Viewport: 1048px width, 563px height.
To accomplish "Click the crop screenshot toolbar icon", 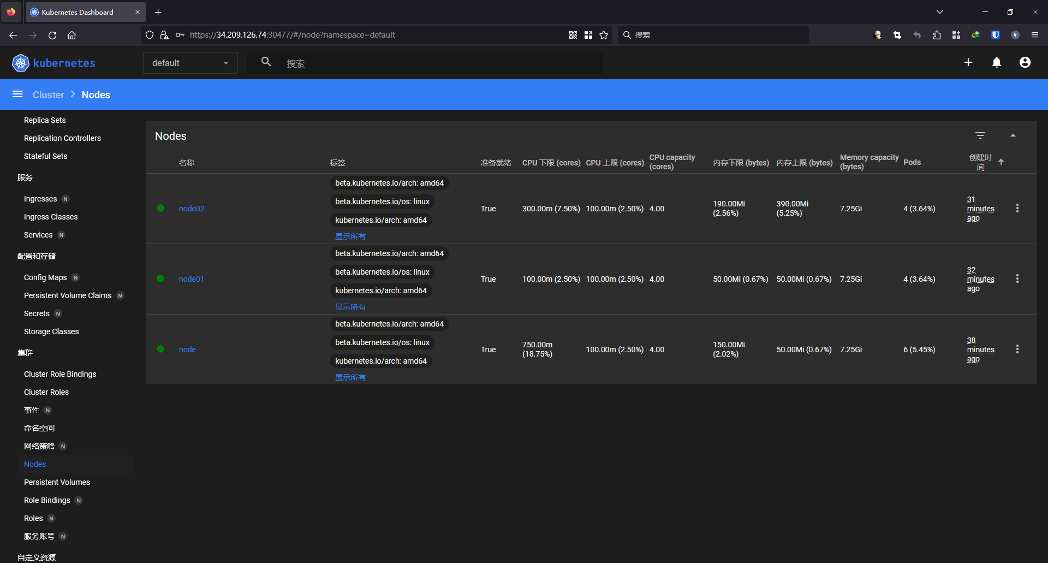I will [897, 35].
